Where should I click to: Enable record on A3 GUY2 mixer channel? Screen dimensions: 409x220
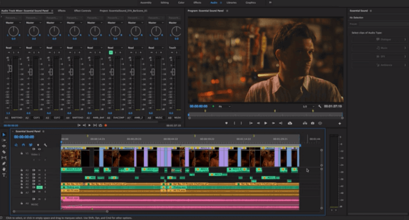tap(59, 53)
